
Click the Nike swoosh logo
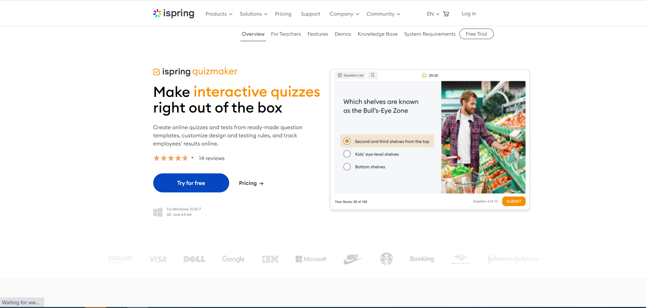point(353,259)
